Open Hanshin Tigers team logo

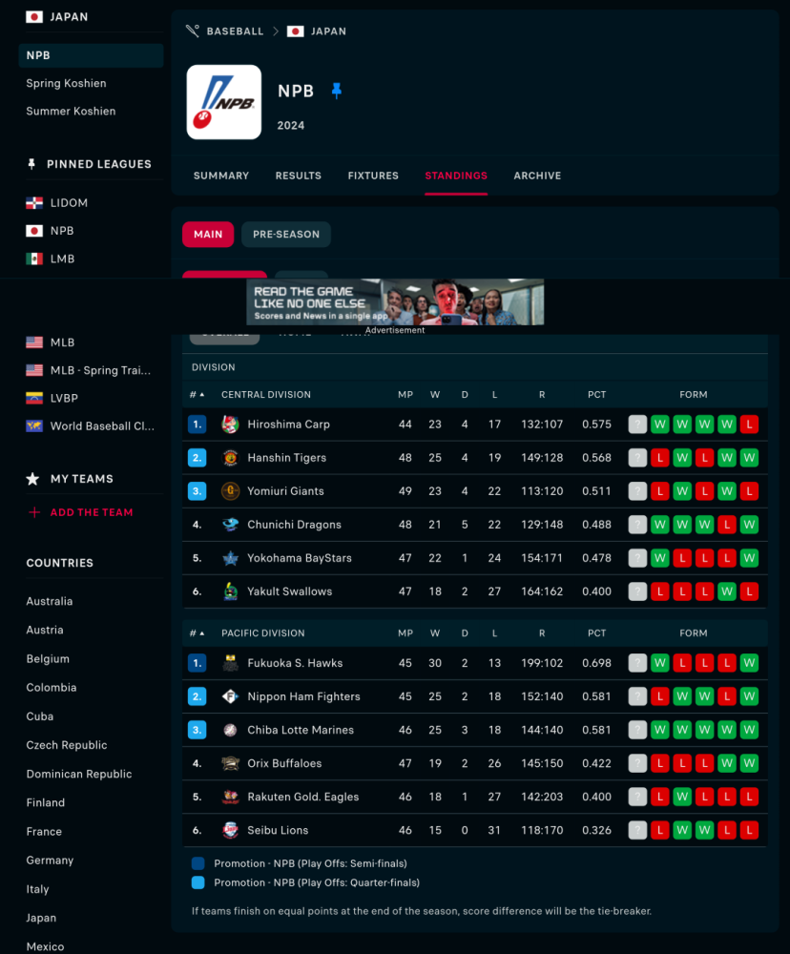(230, 458)
